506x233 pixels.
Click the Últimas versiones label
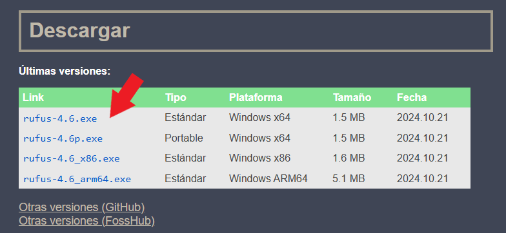(x=65, y=71)
